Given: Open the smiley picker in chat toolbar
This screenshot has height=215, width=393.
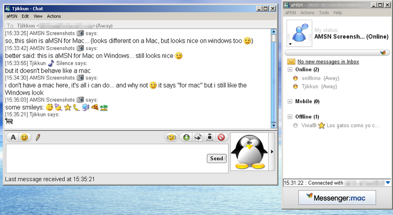Looking at the screenshot, I should pos(24,137).
